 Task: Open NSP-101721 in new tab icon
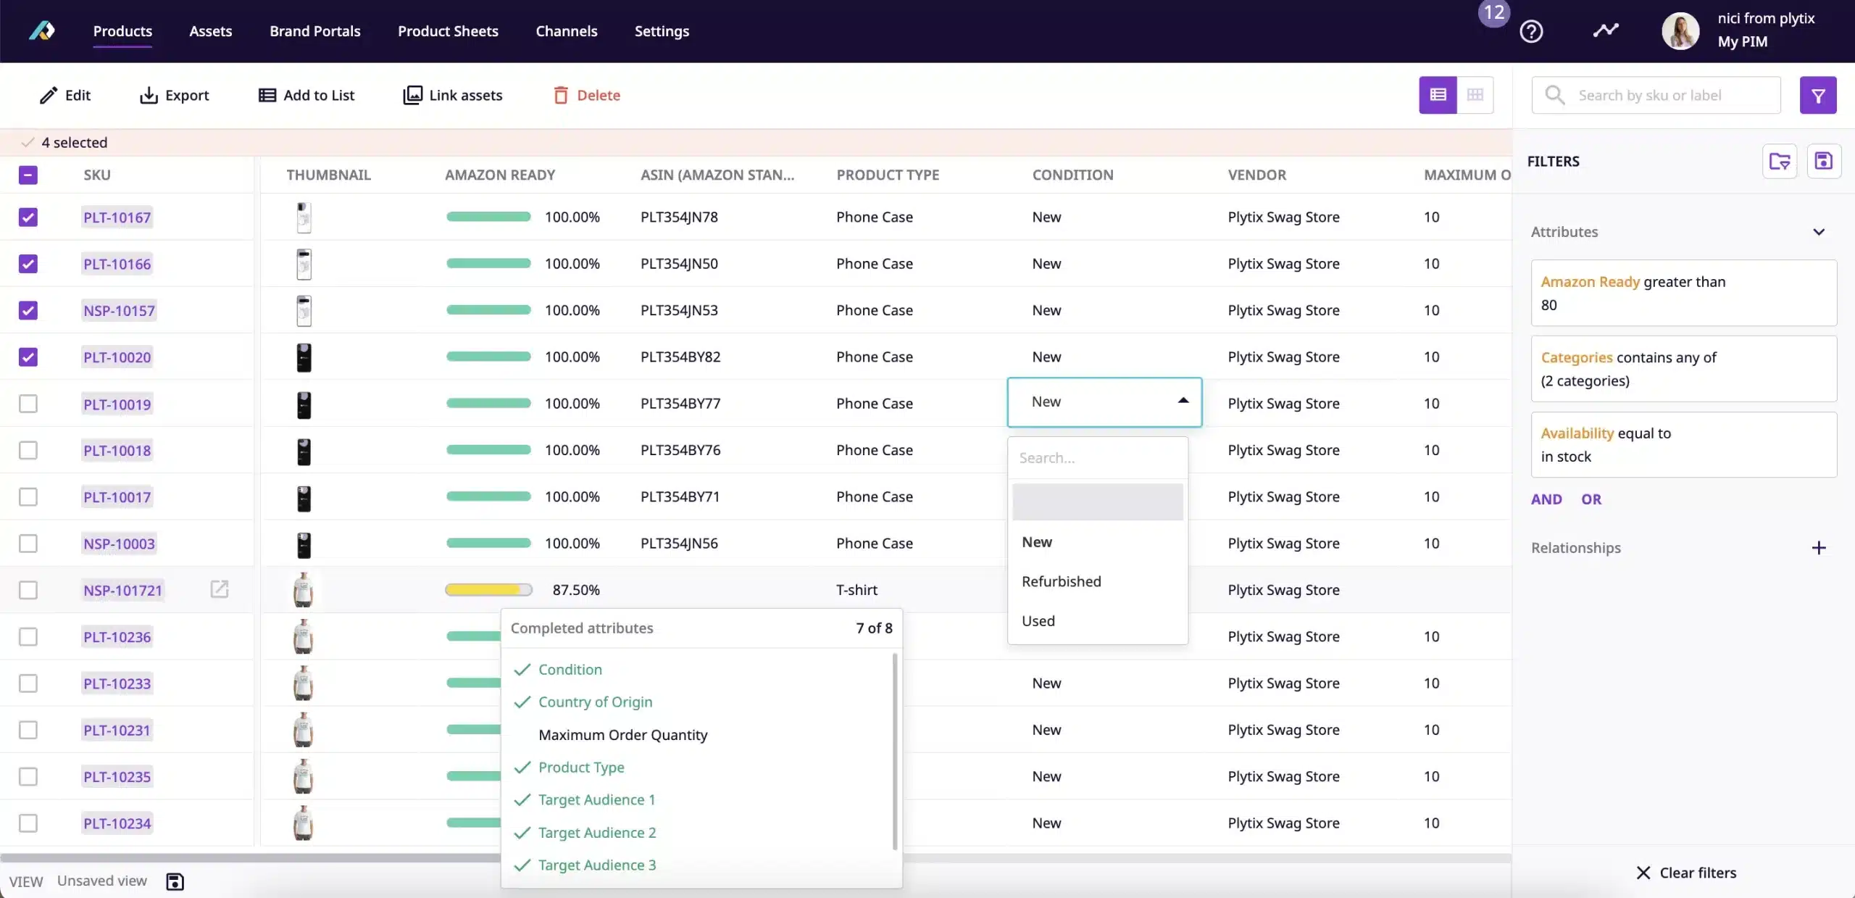220,589
